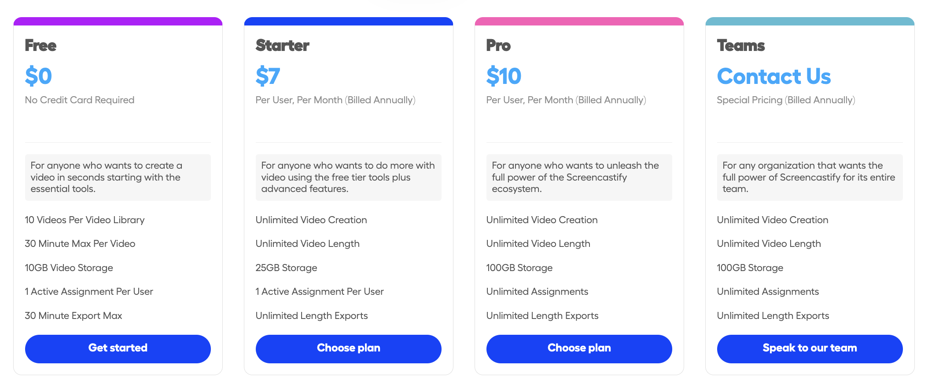The width and height of the screenshot is (928, 391).
Task: Click Special Pricing (Billed Annually) text
Action: (786, 100)
